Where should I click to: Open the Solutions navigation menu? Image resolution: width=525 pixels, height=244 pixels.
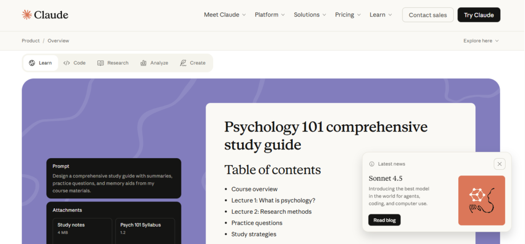click(x=310, y=15)
